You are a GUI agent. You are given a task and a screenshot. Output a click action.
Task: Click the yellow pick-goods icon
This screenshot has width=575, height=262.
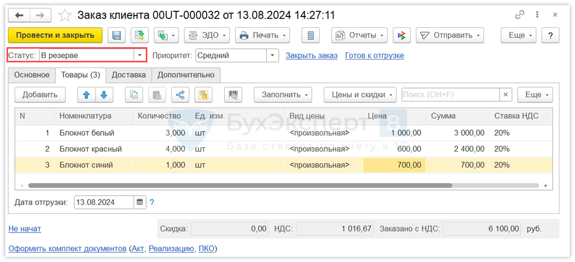203,95
